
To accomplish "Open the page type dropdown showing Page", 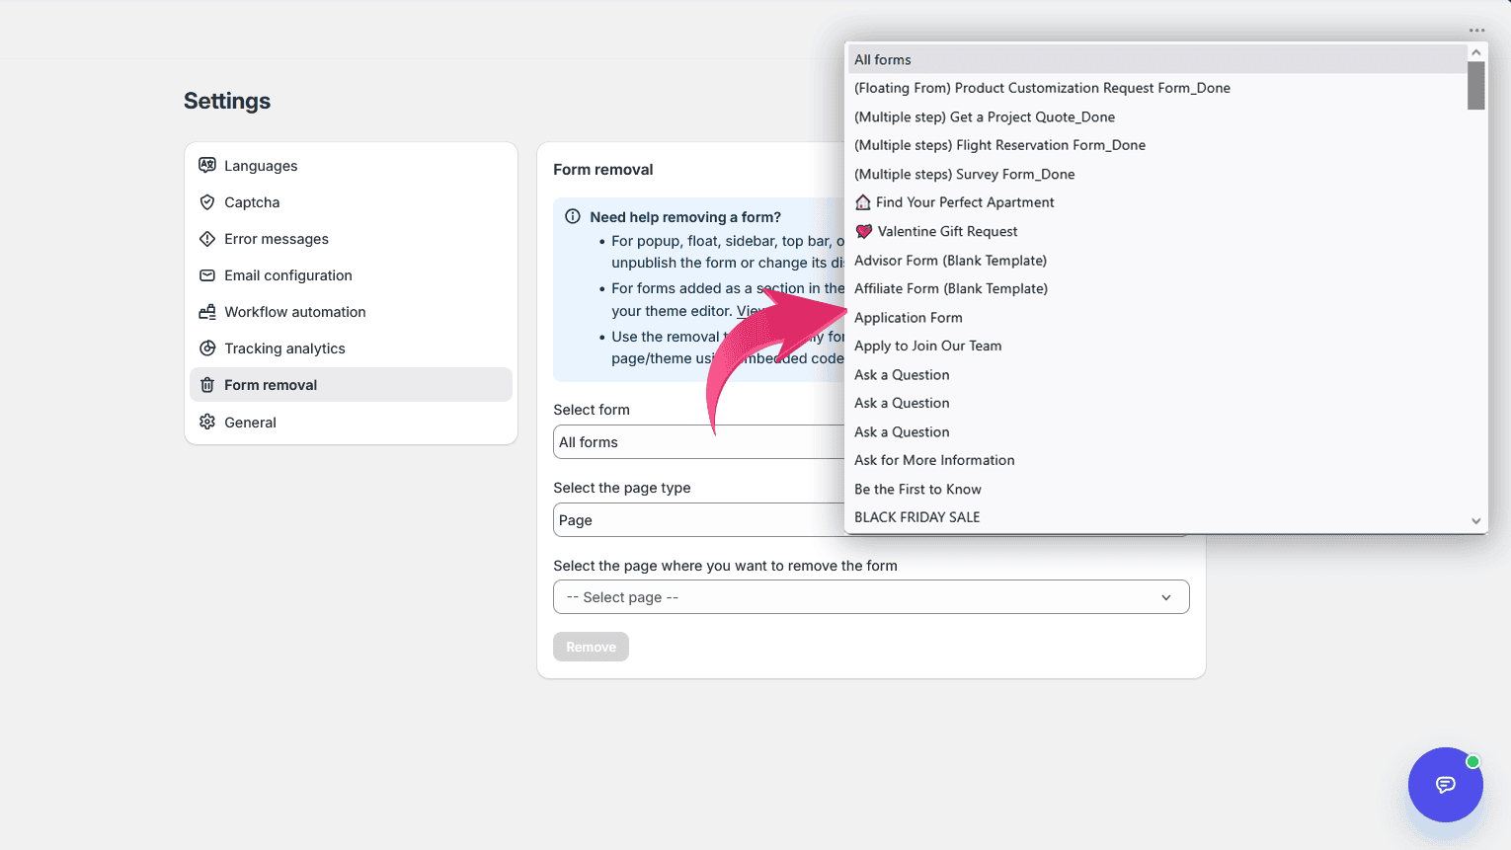I will pos(699,520).
